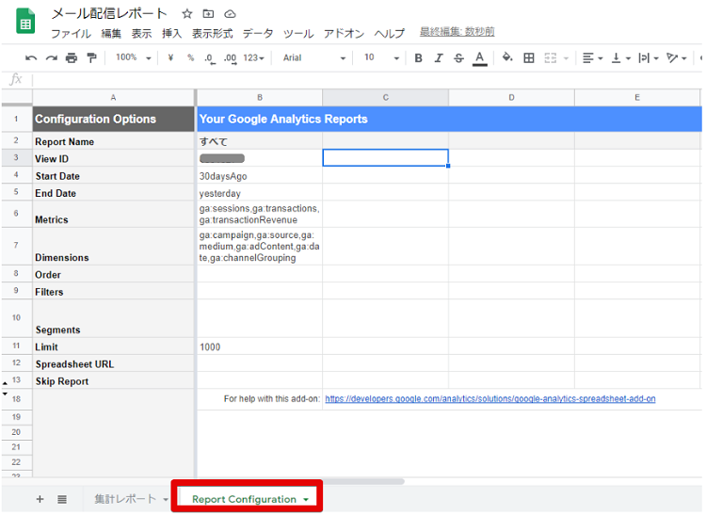Redo the last action
Screen dimensions: 706x515
tap(52, 58)
